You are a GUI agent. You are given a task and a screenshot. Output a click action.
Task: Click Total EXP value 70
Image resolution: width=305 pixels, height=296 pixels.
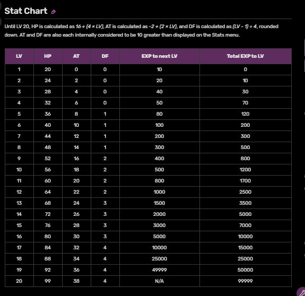[x=245, y=103]
